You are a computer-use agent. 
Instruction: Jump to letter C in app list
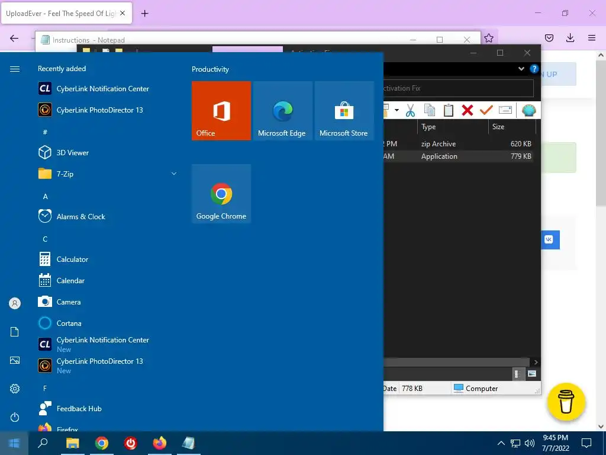45,239
